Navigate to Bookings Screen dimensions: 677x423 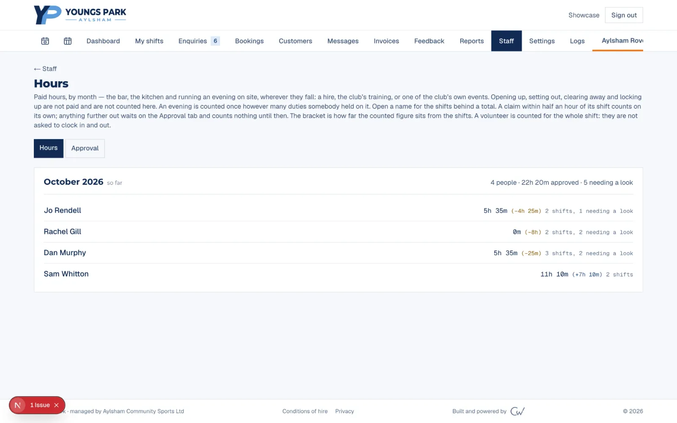249,41
